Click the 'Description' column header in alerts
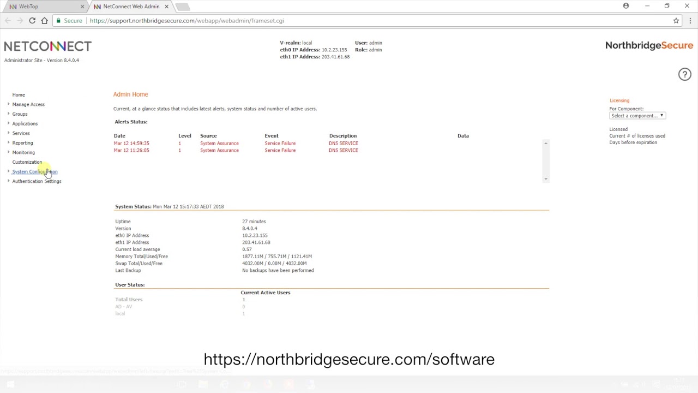The width and height of the screenshot is (698, 393). pyautogui.click(x=343, y=136)
